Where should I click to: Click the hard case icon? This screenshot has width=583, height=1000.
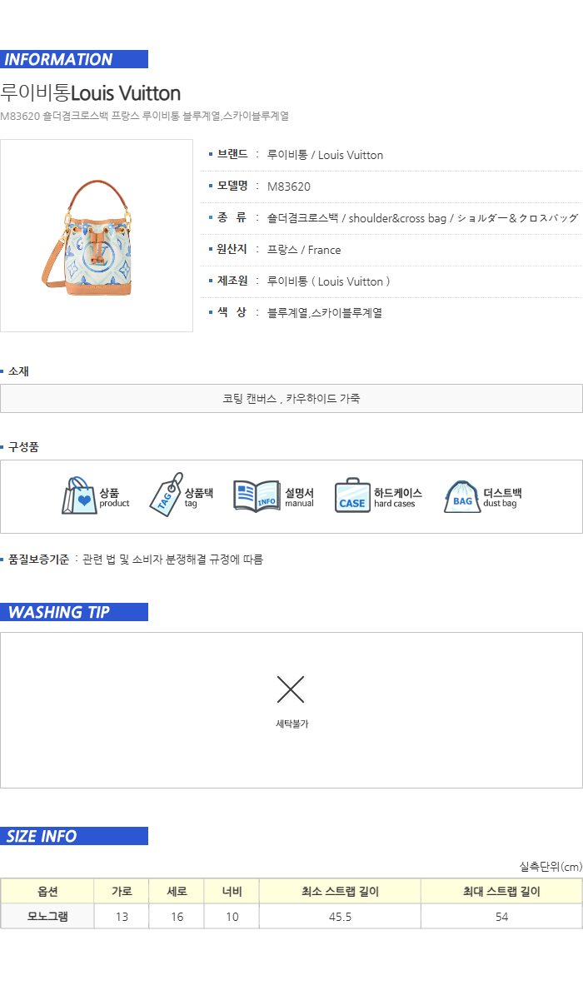click(352, 496)
